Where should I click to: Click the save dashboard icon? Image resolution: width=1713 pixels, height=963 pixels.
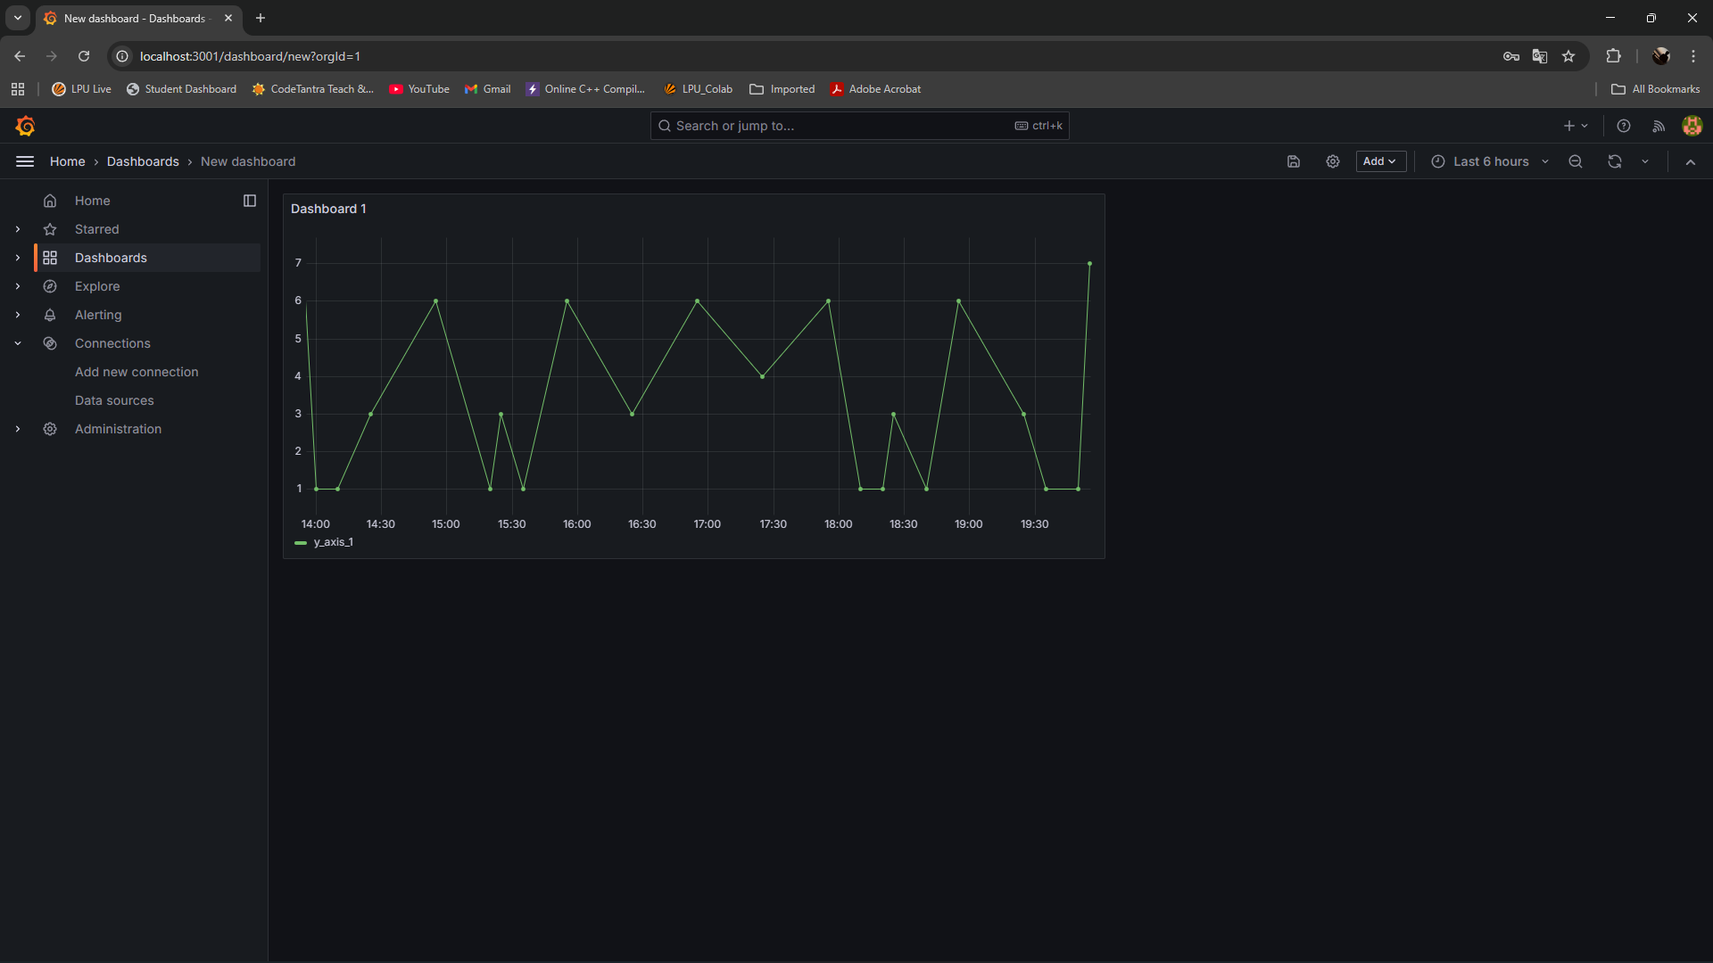coord(1294,161)
